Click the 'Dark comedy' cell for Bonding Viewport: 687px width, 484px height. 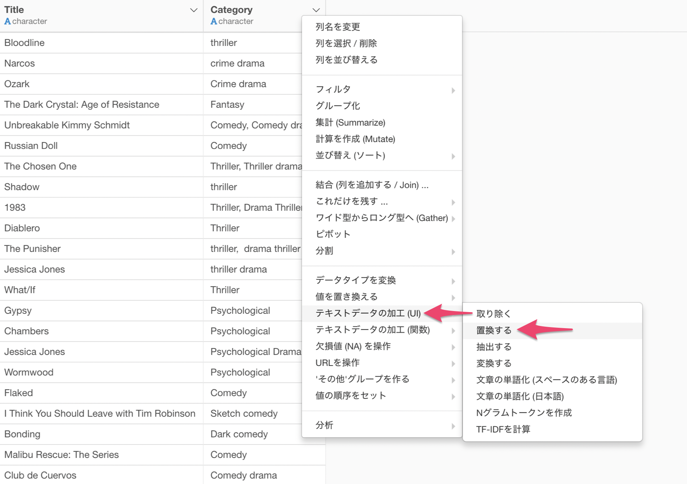click(253, 434)
